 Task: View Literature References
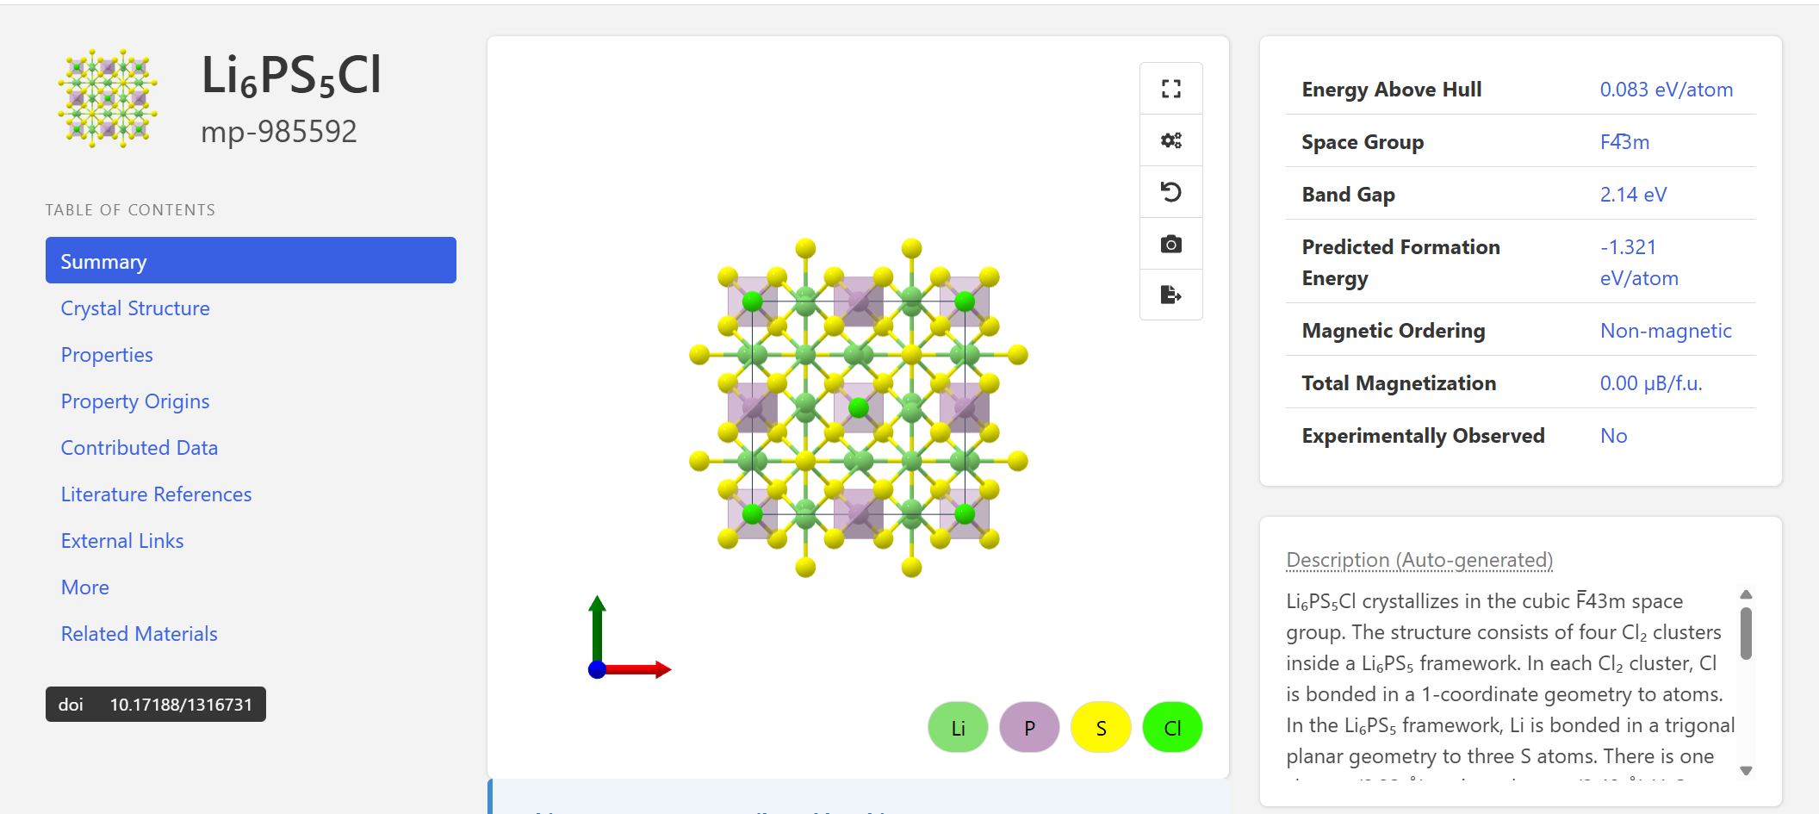pyautogui.click(x=156, y=494)
